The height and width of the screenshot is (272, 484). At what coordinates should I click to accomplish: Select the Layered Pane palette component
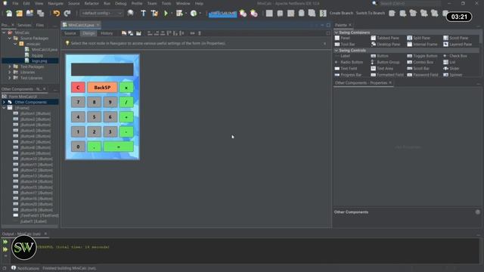458,45
